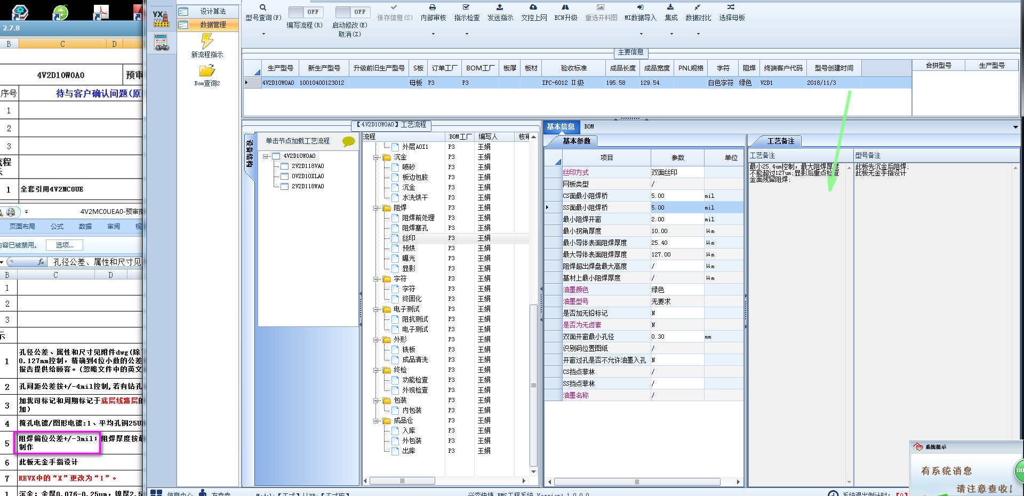Click the YX factory sidebar icon
This screenshot has height=496, width=1024.
[161, 19]
